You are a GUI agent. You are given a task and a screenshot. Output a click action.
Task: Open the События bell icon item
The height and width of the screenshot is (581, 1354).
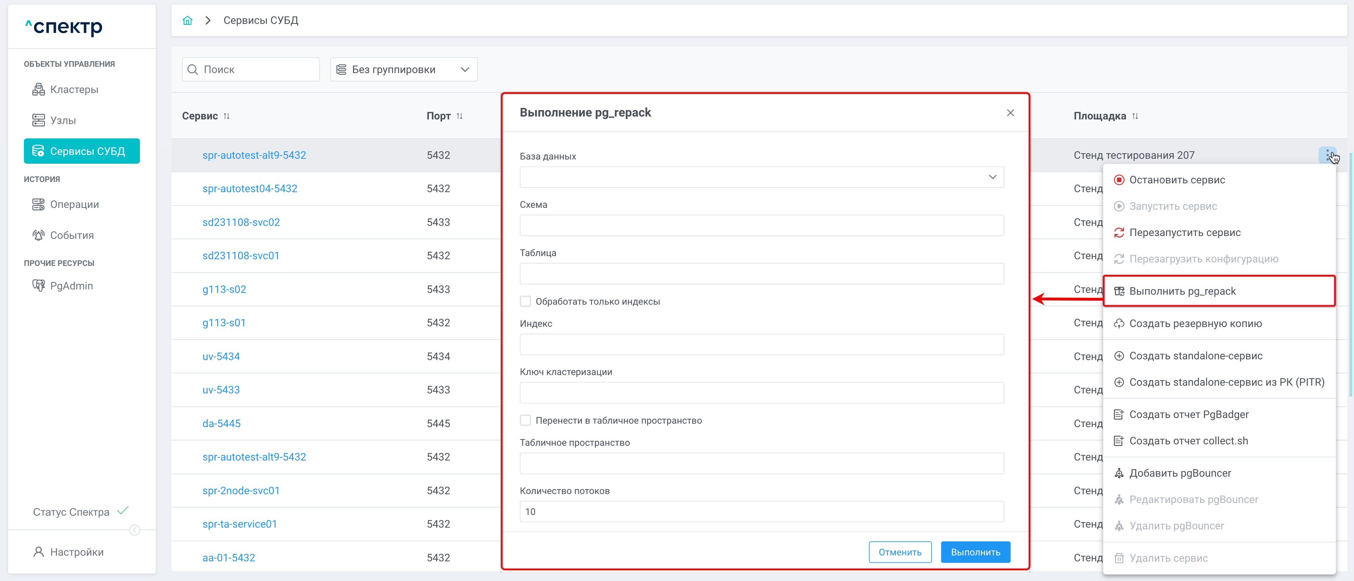tap(38, 235)
